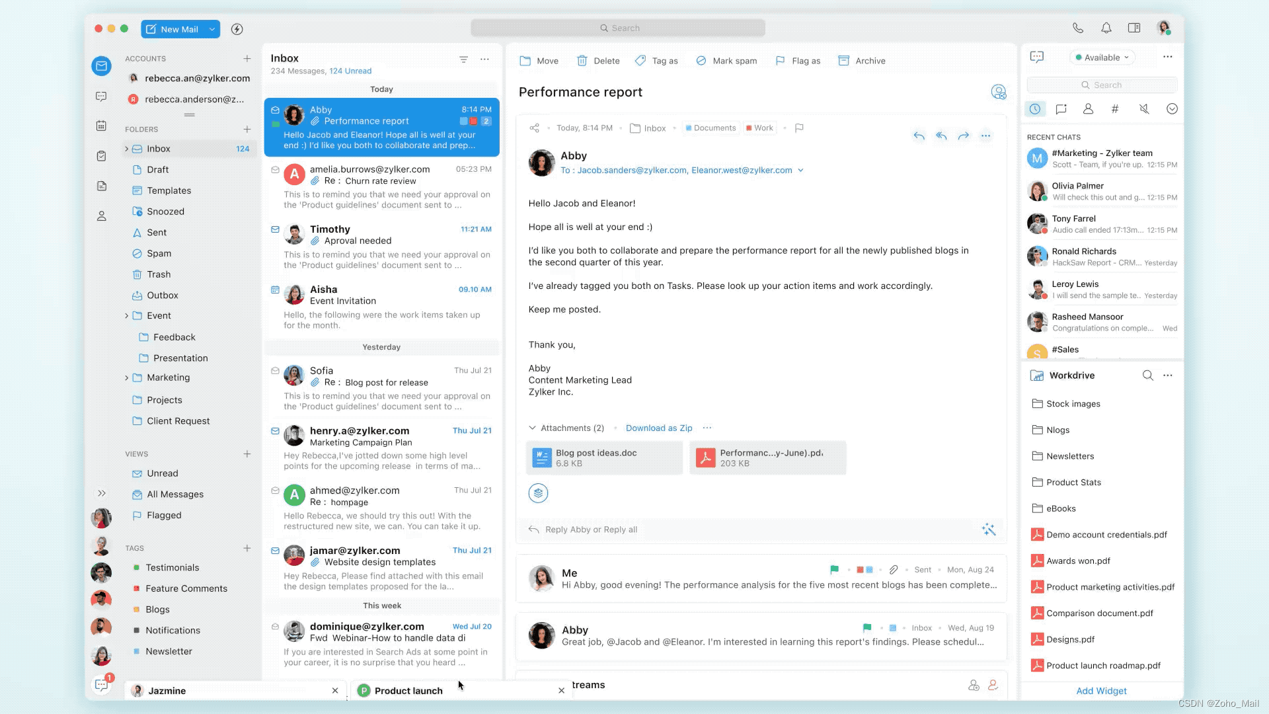Open the notifications bell icon
The width and height of the screenshot is (1269, 714).
pyautogui.click(x=1106, y=28)
